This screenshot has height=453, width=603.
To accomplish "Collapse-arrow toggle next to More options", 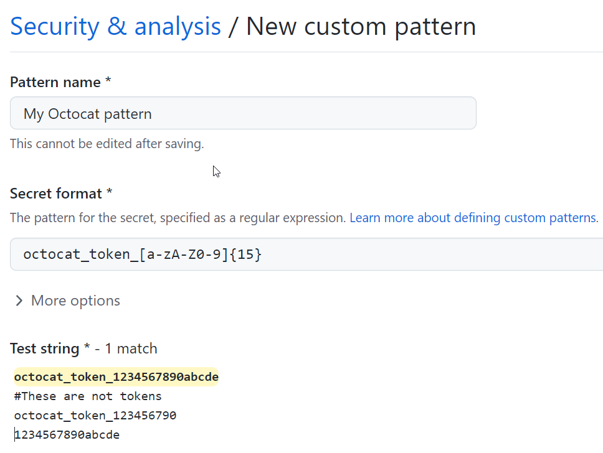I will pyautogui.click(x=19, y=301).
